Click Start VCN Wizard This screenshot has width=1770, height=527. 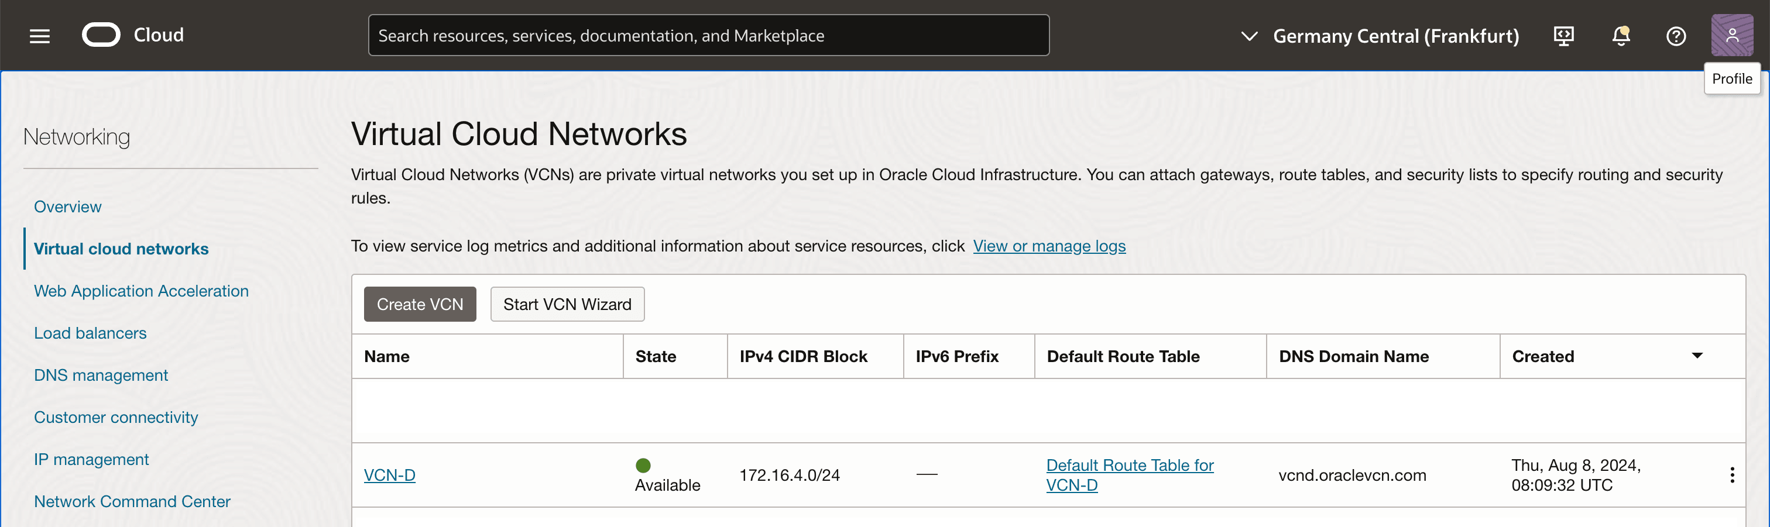(x=567, y=304)
